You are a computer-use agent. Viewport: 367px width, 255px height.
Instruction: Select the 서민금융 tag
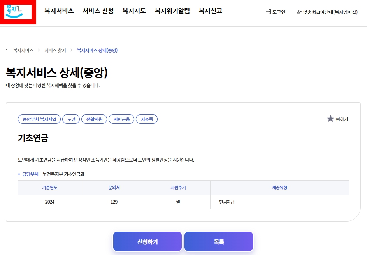[121, 119]
